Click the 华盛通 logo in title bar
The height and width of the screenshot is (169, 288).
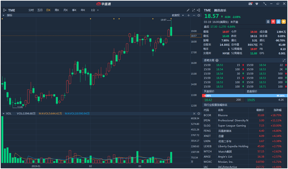(x=104, y=4)
